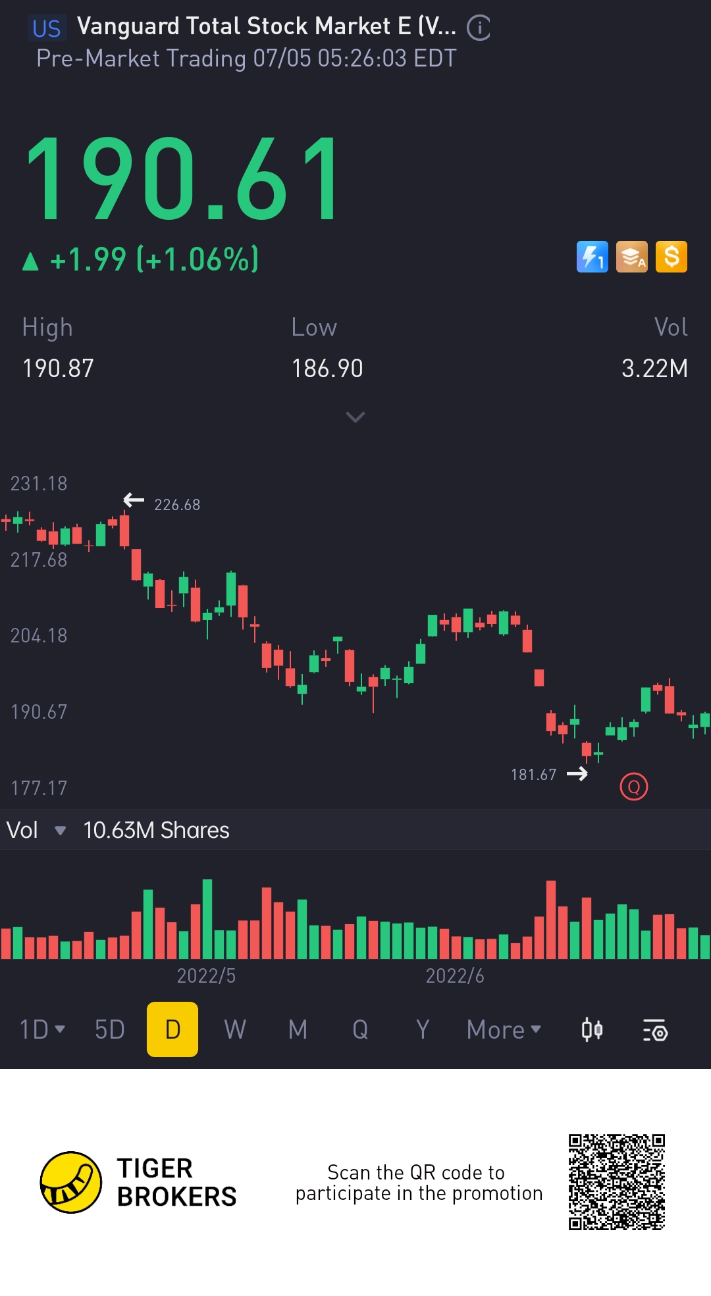This screenshot has width=711, height=1296.
Task: Tap the orange stacked layers icon
Action: click(x=631, y=257)
